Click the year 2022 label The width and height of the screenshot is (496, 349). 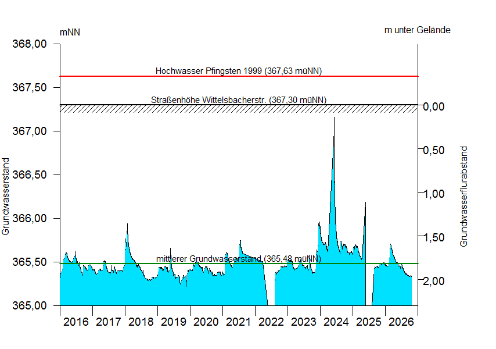click(271, 322)
